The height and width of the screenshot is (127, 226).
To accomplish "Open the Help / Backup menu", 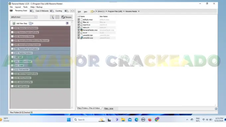I will [36, 7].
